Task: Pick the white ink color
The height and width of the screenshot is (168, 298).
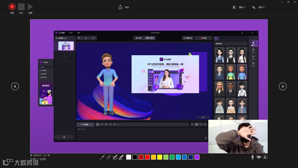Action: tap(129, 157)
